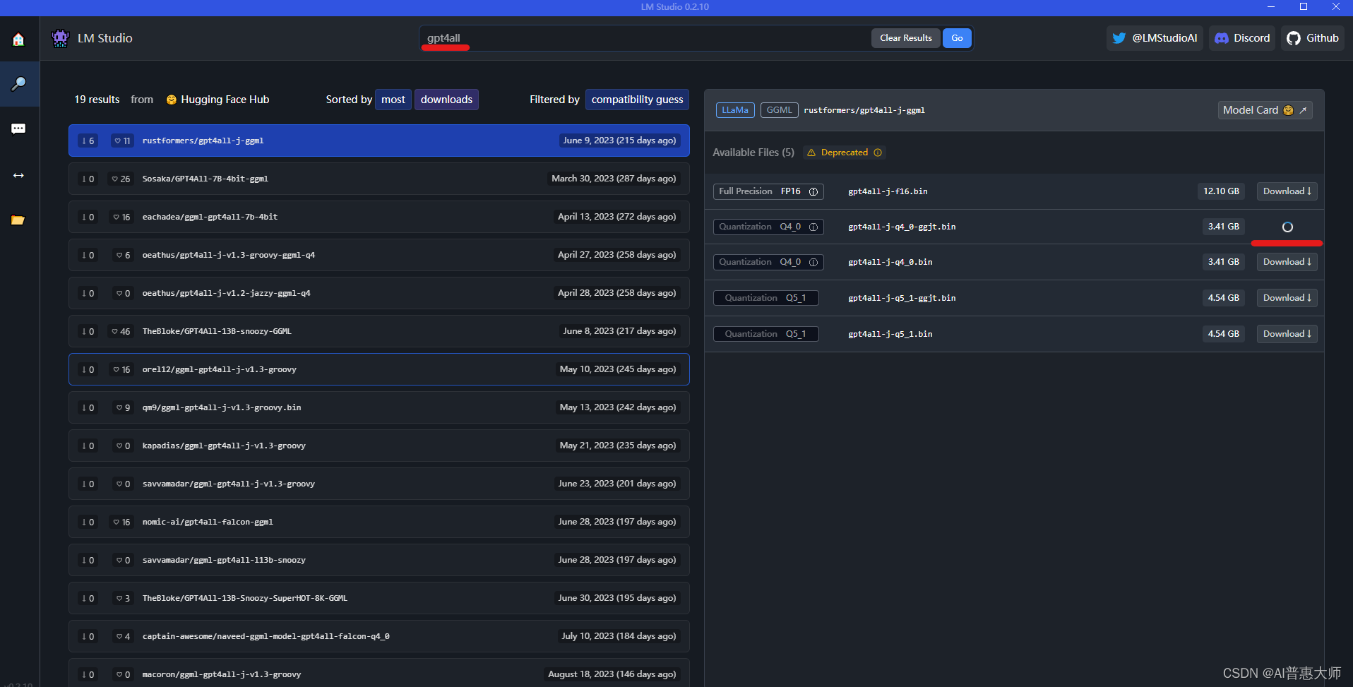Open the AI Chat sidebar icon
The height and width of the screenshot is (687, 1353).
pyautogui.click(x=18, y=129)
